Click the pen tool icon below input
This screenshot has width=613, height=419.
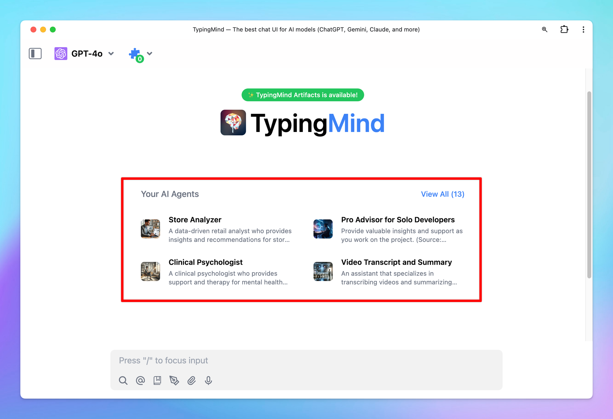point(174,380)
